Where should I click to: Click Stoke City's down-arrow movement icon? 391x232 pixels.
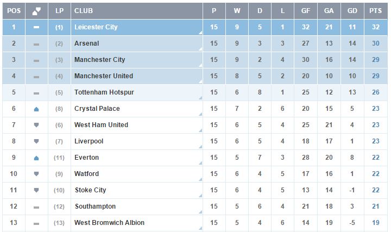tap(36, 190)
